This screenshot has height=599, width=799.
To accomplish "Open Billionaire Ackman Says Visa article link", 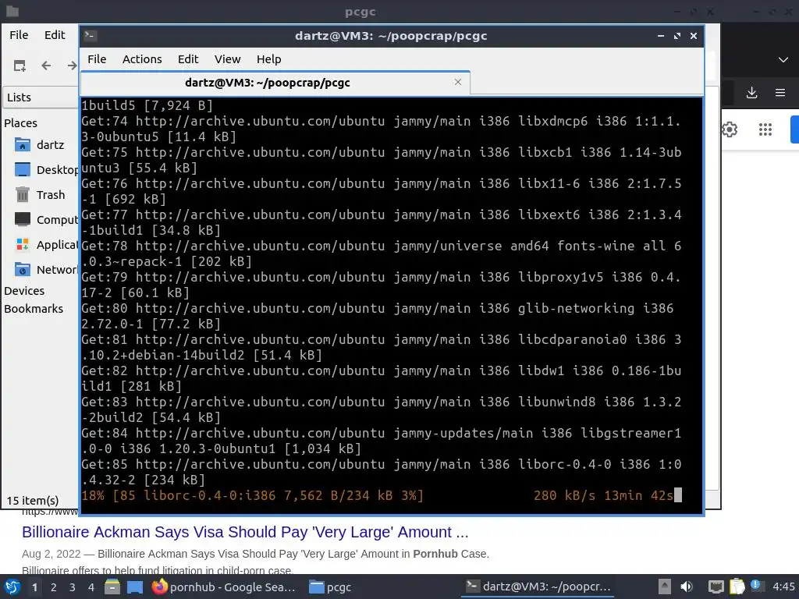I will [x=245, y=532].
